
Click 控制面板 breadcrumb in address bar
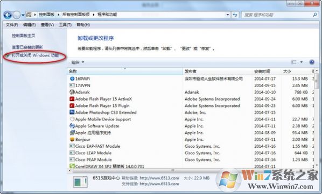[x=47, y=15]
